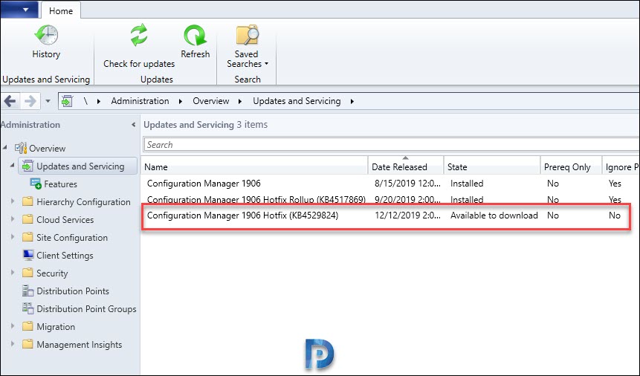Open the application menu dropdown button
640x376 pixels.
point(19,10)
